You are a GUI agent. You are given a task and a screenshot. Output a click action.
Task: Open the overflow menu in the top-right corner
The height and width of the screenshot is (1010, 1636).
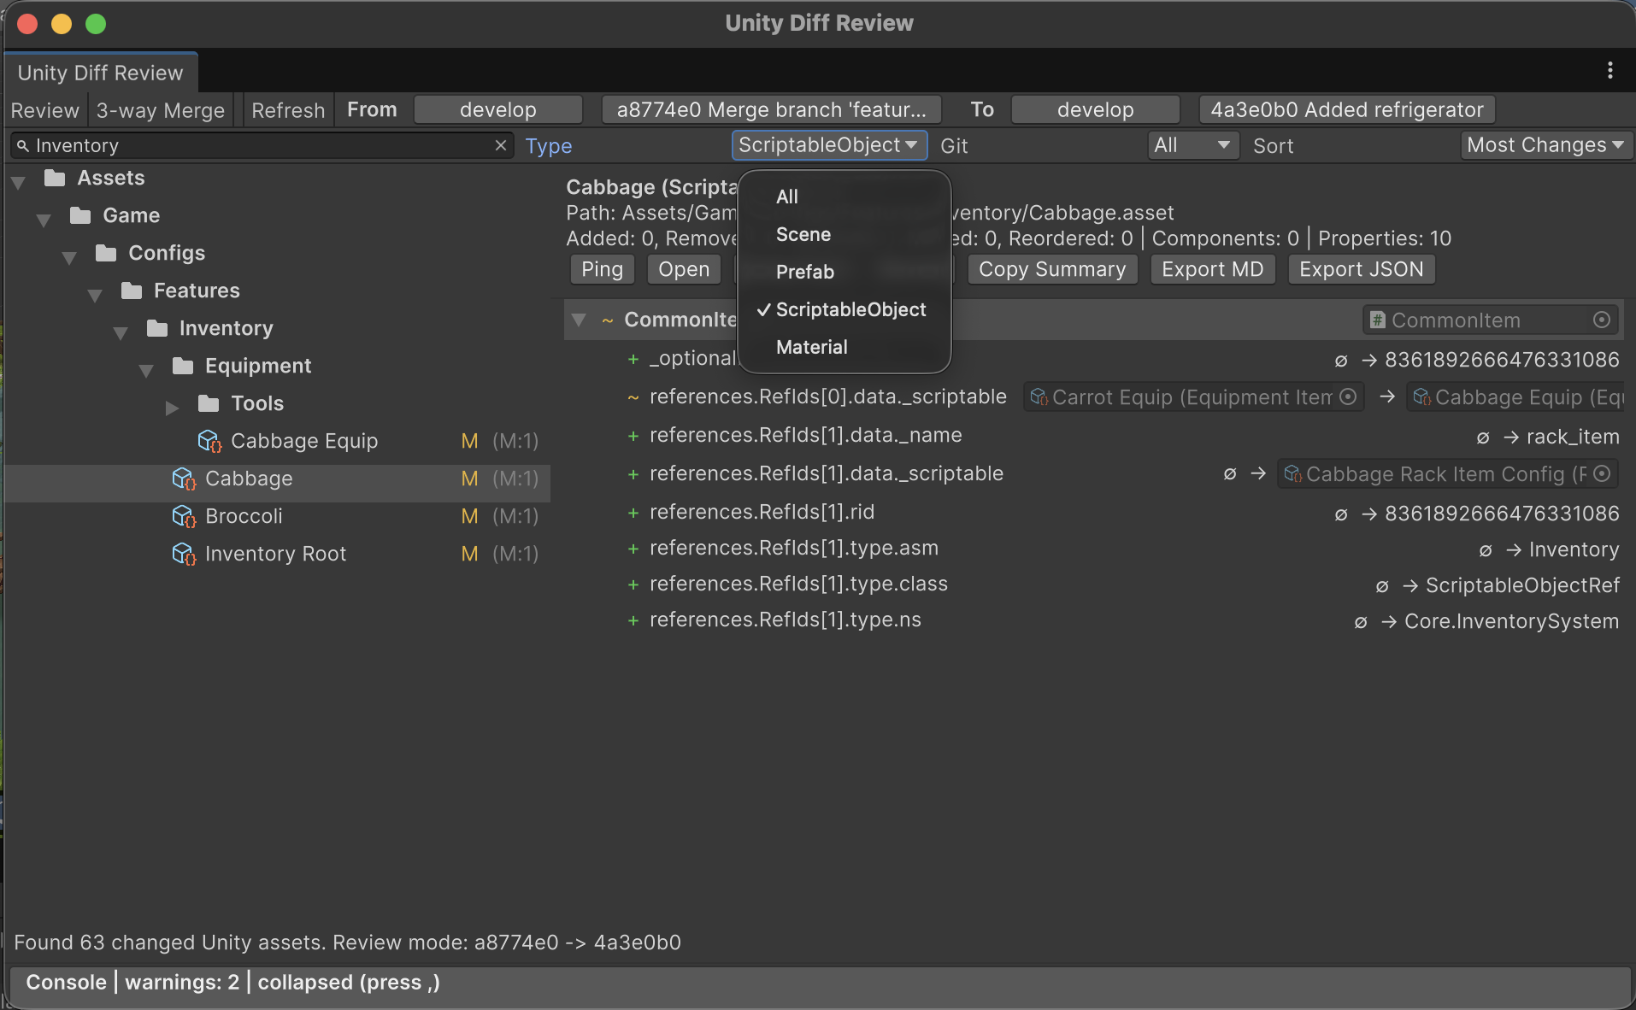coord(1610,70)
